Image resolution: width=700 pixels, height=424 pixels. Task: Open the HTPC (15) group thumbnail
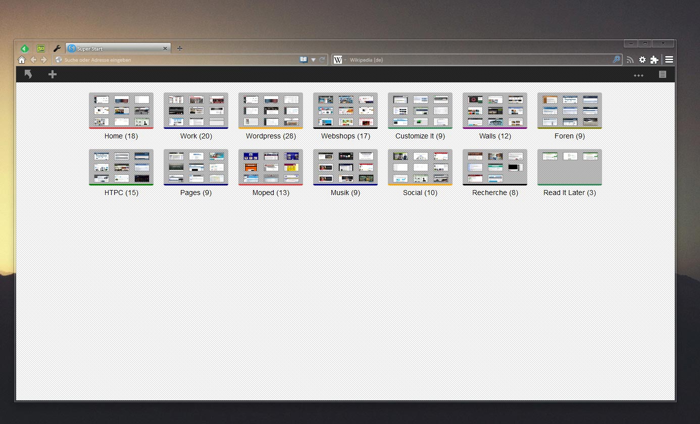click(121, 167)
